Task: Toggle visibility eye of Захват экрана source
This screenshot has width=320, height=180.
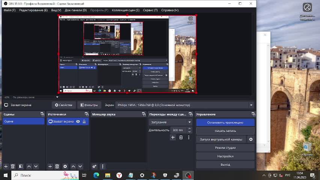Action: tap(78, 121)
